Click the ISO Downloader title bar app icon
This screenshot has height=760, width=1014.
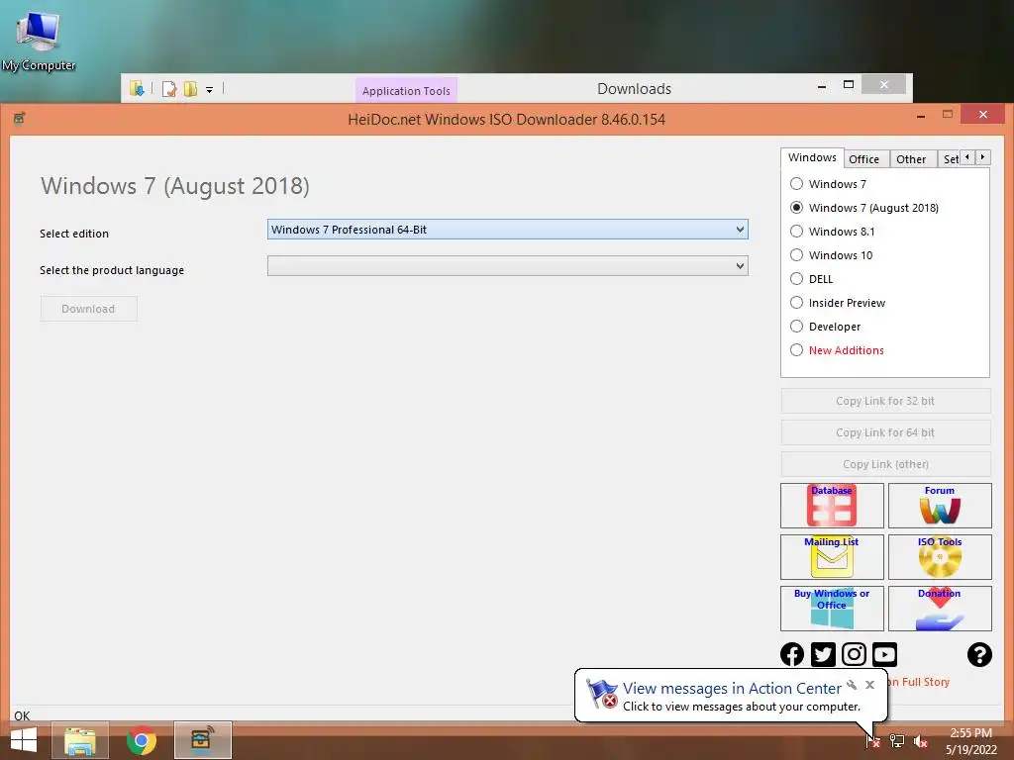pyautogui.click(x=20, y=119)
